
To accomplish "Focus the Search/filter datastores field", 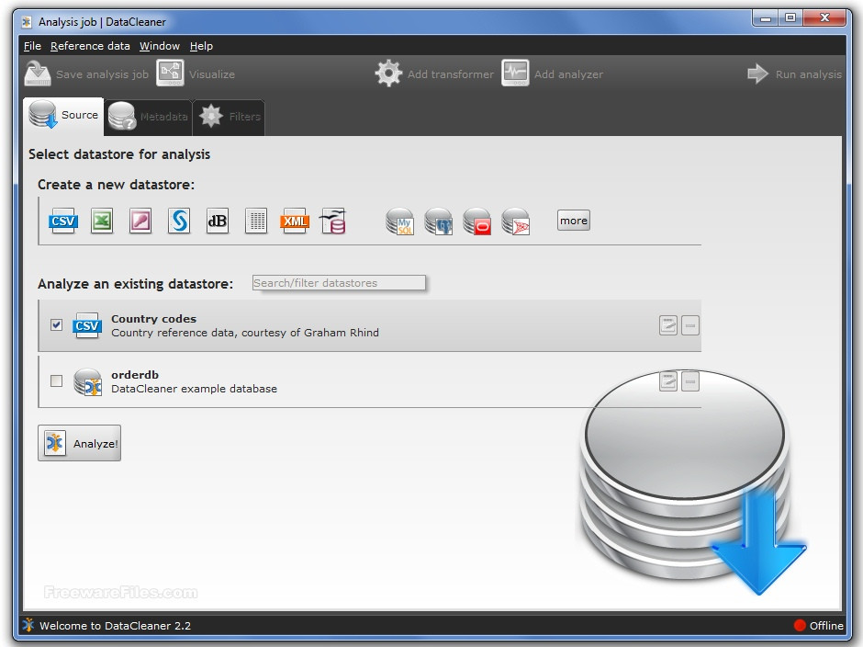I will click(x=339, y=283).
